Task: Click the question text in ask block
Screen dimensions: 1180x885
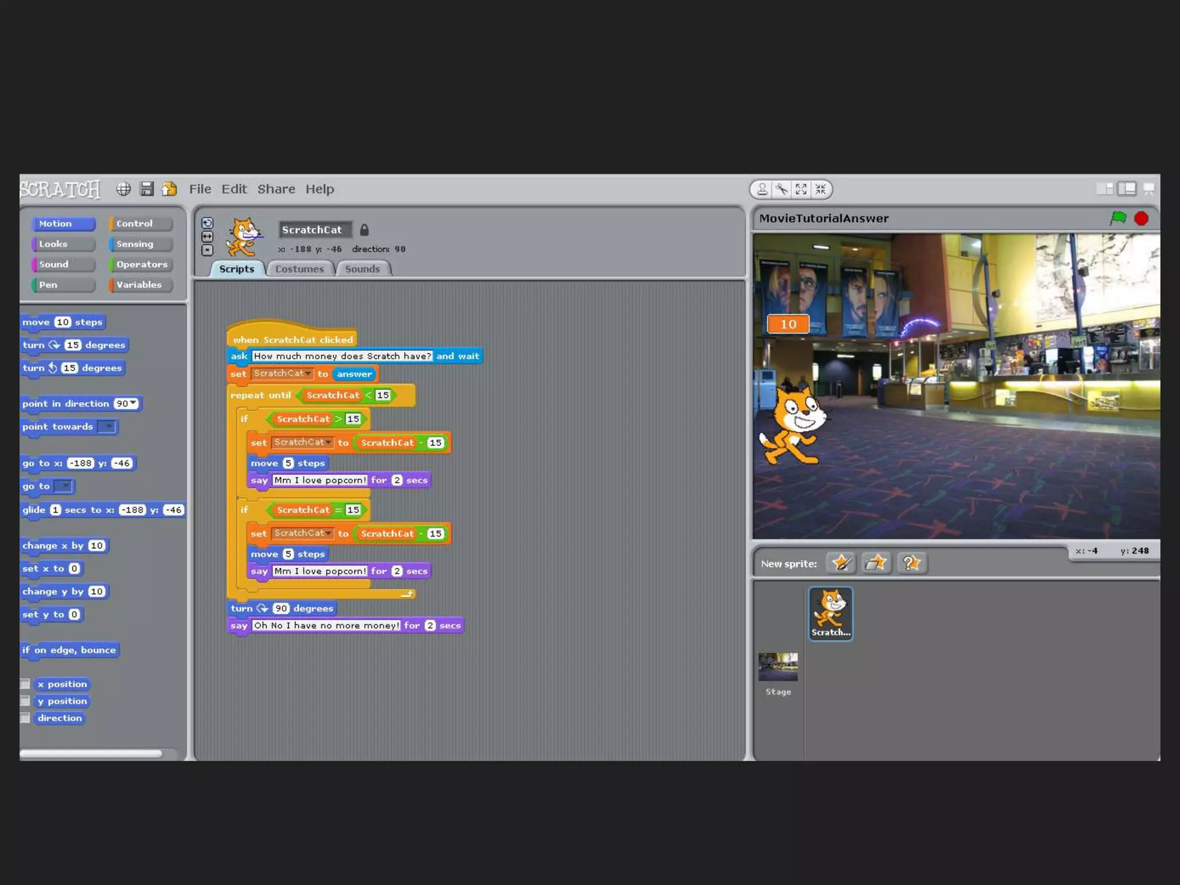Action: point(342,356)
